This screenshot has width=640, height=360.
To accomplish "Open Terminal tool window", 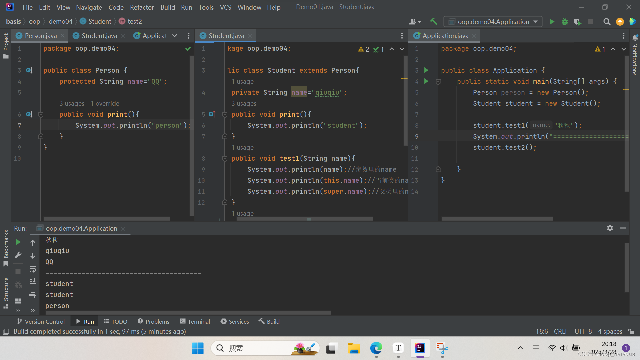I will pos(195,321).
